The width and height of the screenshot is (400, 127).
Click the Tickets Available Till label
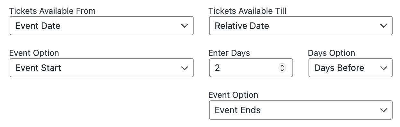pos(247,11)
